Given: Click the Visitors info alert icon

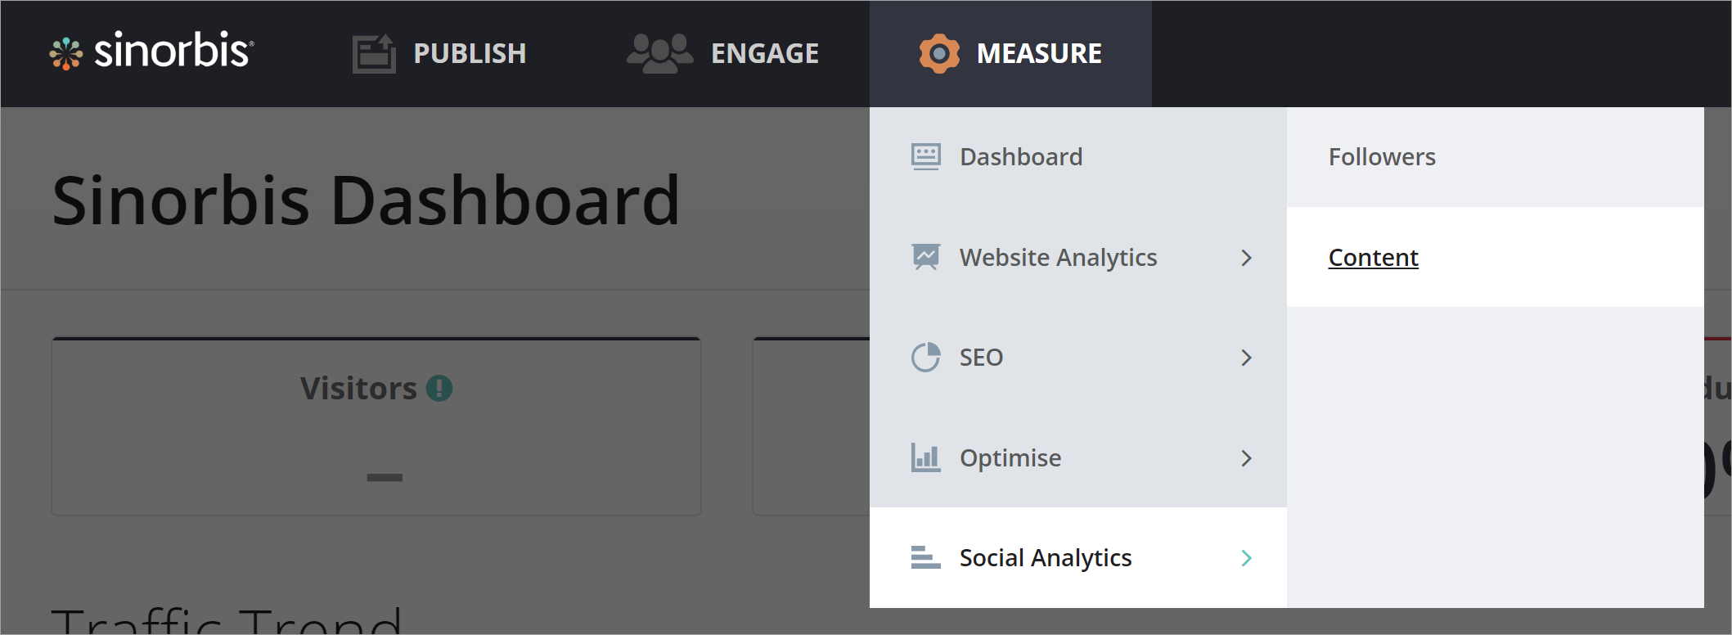Looking at the screenshot, I should click(x=439, y=388).
